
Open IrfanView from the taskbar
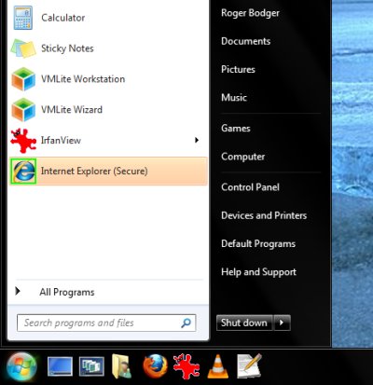click(186, 366)
